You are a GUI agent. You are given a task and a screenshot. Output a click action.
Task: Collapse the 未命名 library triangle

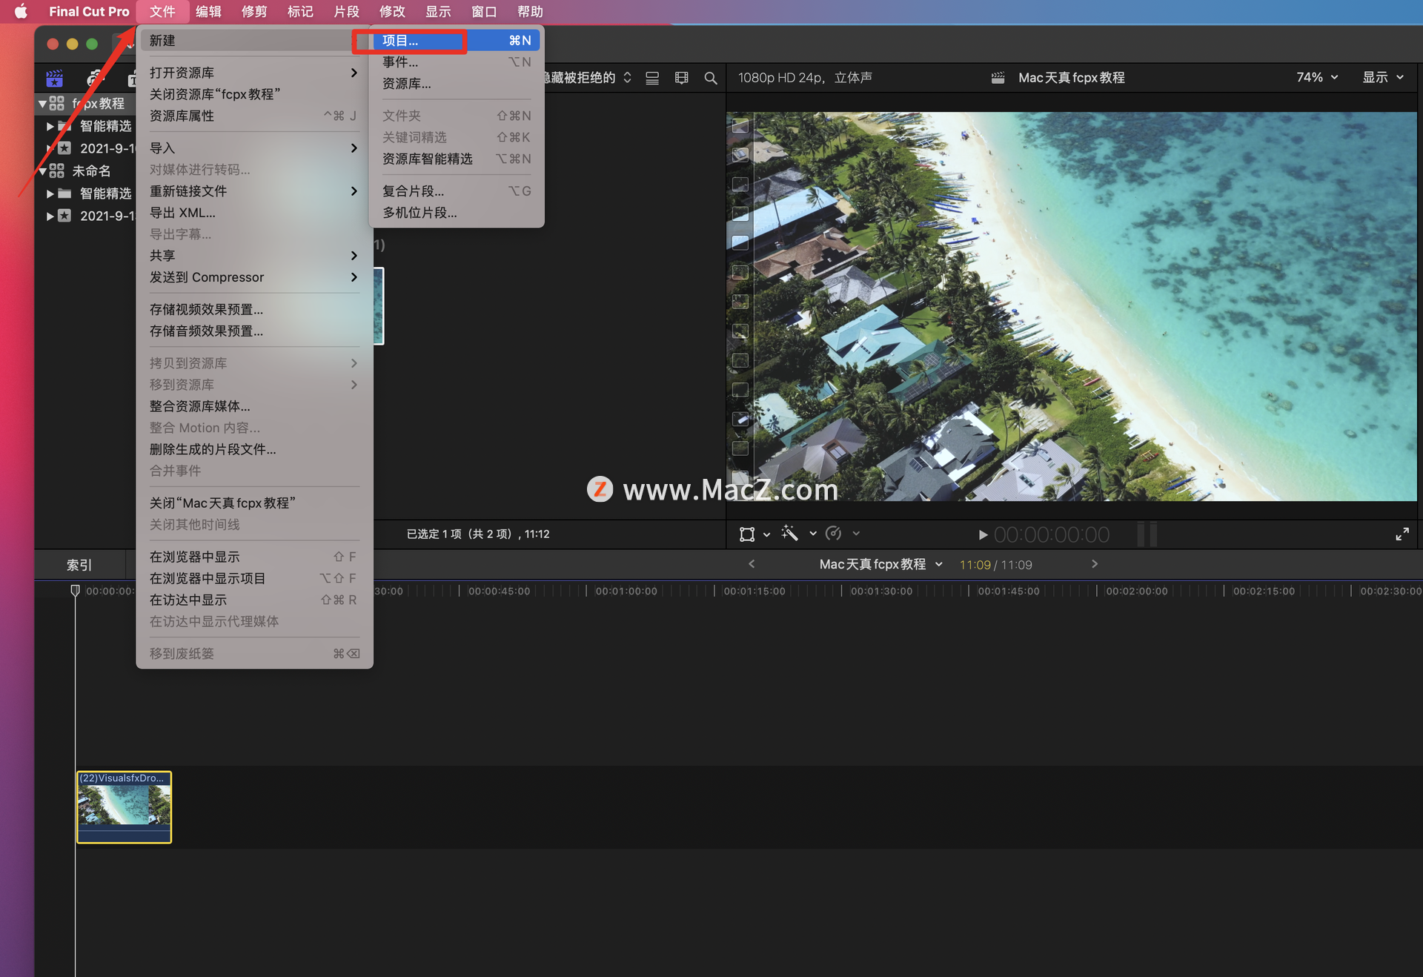(42, 171)
